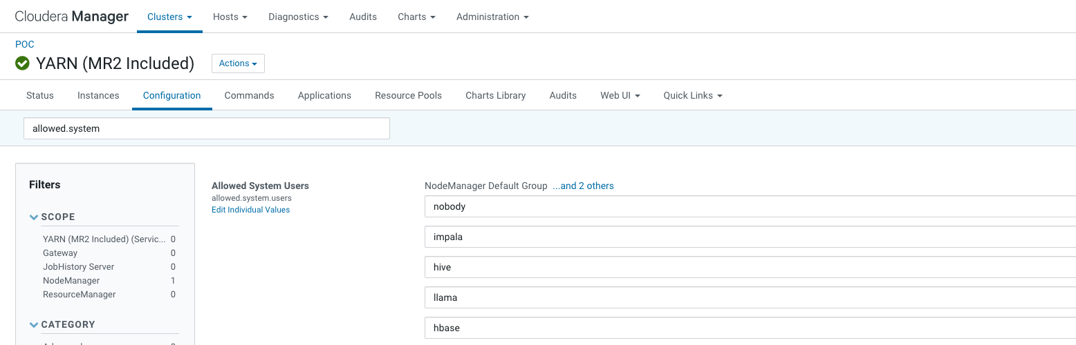The height and width of the screenshot is (345, 1076).
Task: Open the Applications tab
Action: click(324, 95)
